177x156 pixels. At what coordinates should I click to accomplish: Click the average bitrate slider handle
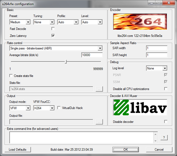(66, 62)
